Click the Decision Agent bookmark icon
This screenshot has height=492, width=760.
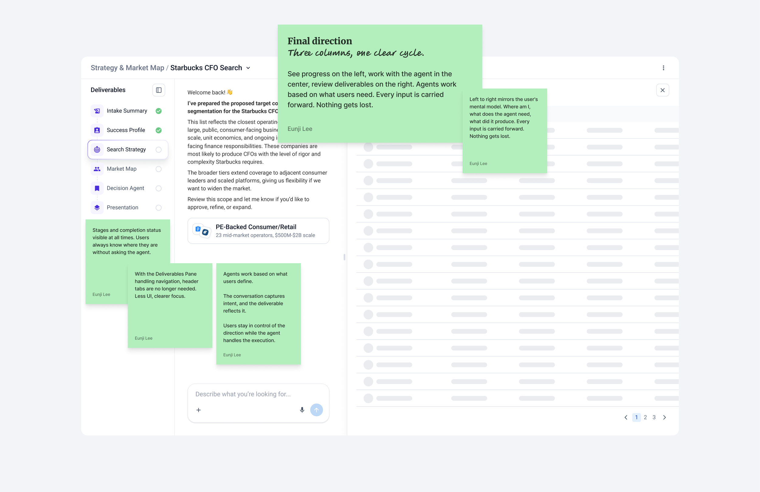(97, 188)
